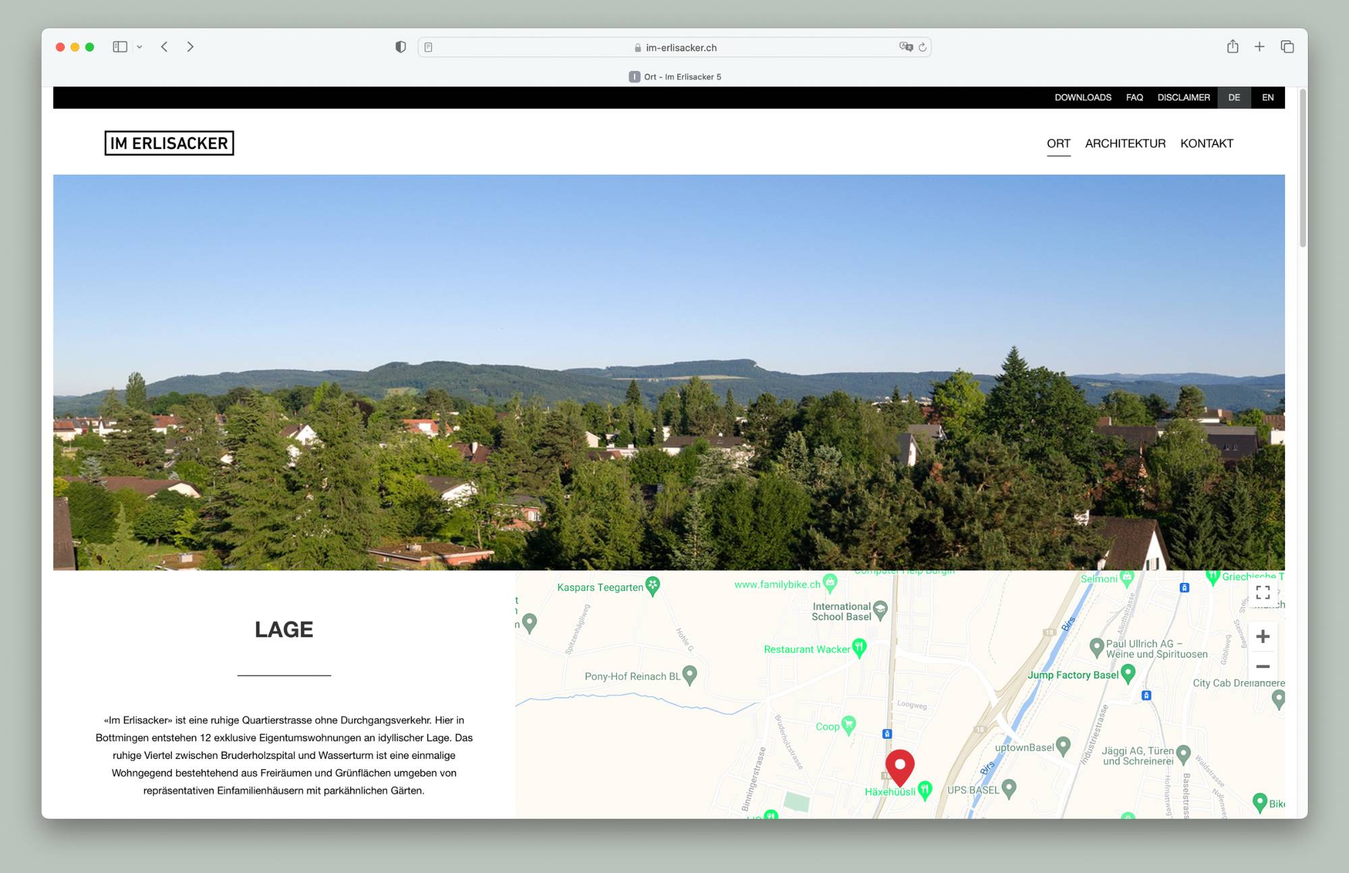Switch language to EN

[1268, 98]
